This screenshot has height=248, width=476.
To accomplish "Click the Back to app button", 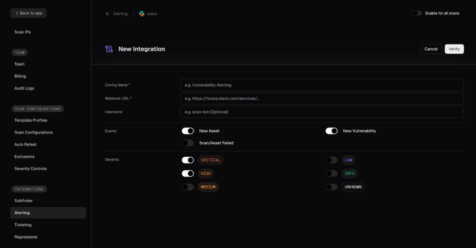I will [x=28, y=13].
